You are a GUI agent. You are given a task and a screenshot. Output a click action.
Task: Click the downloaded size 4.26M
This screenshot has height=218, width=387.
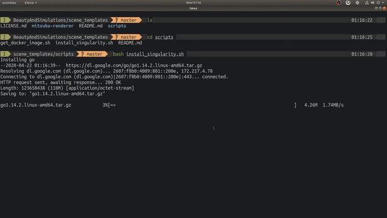click(311, 105)
